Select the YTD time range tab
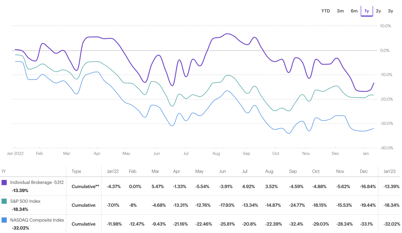Image resolution: width=402 pixels, height=233 pixels. [325, 11]
